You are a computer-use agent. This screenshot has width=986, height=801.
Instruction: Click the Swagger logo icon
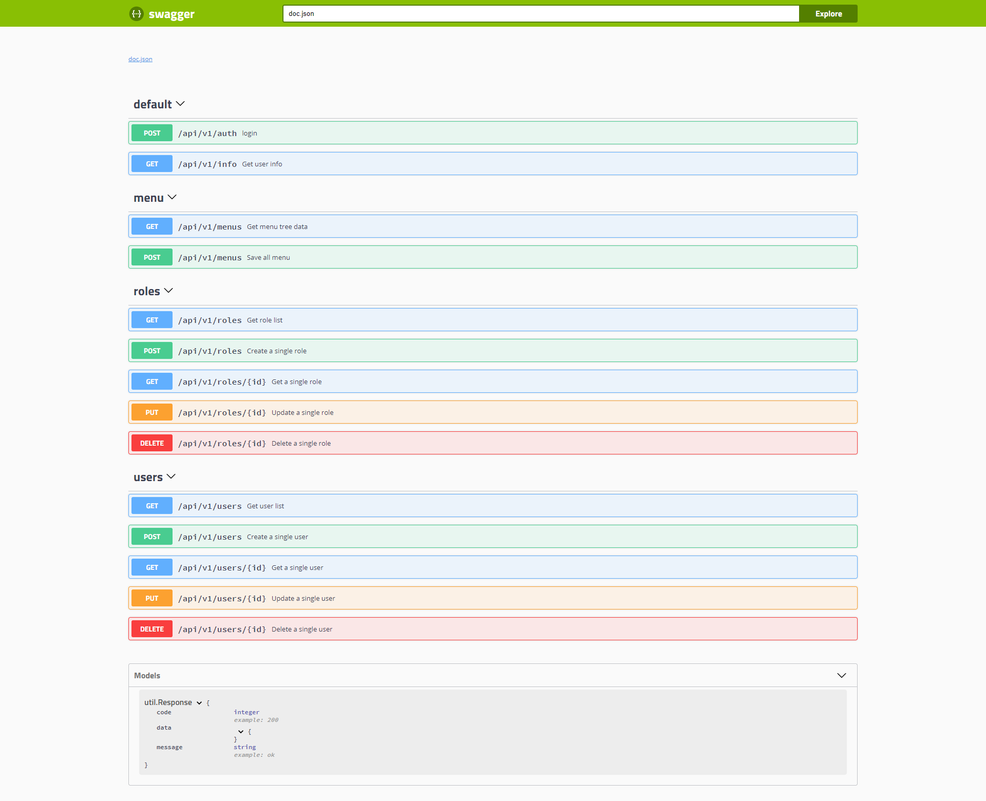pyautogui.click(x=136, y=14)
